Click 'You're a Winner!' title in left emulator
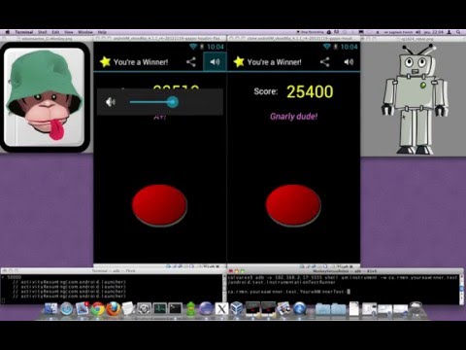Screen dimensions: 466x350 (141, 62)
